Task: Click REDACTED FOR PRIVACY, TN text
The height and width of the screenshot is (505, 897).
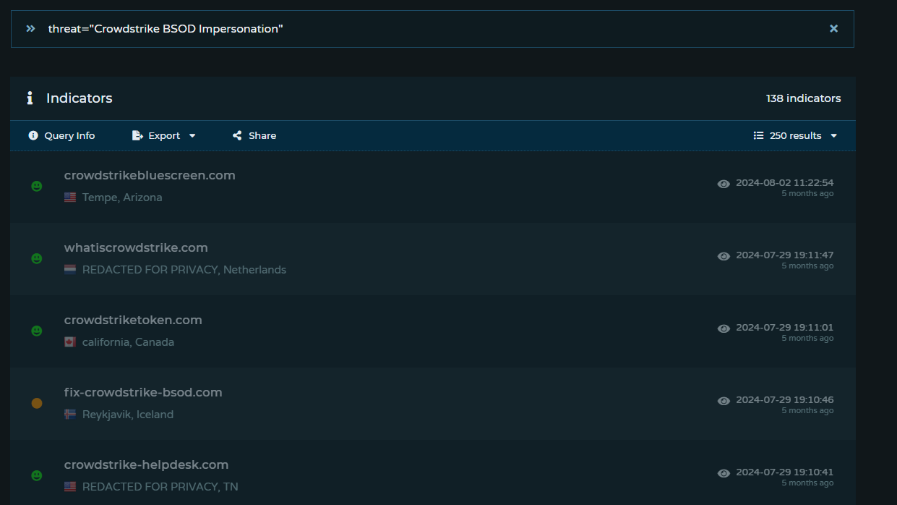Action: click(160, 487)
